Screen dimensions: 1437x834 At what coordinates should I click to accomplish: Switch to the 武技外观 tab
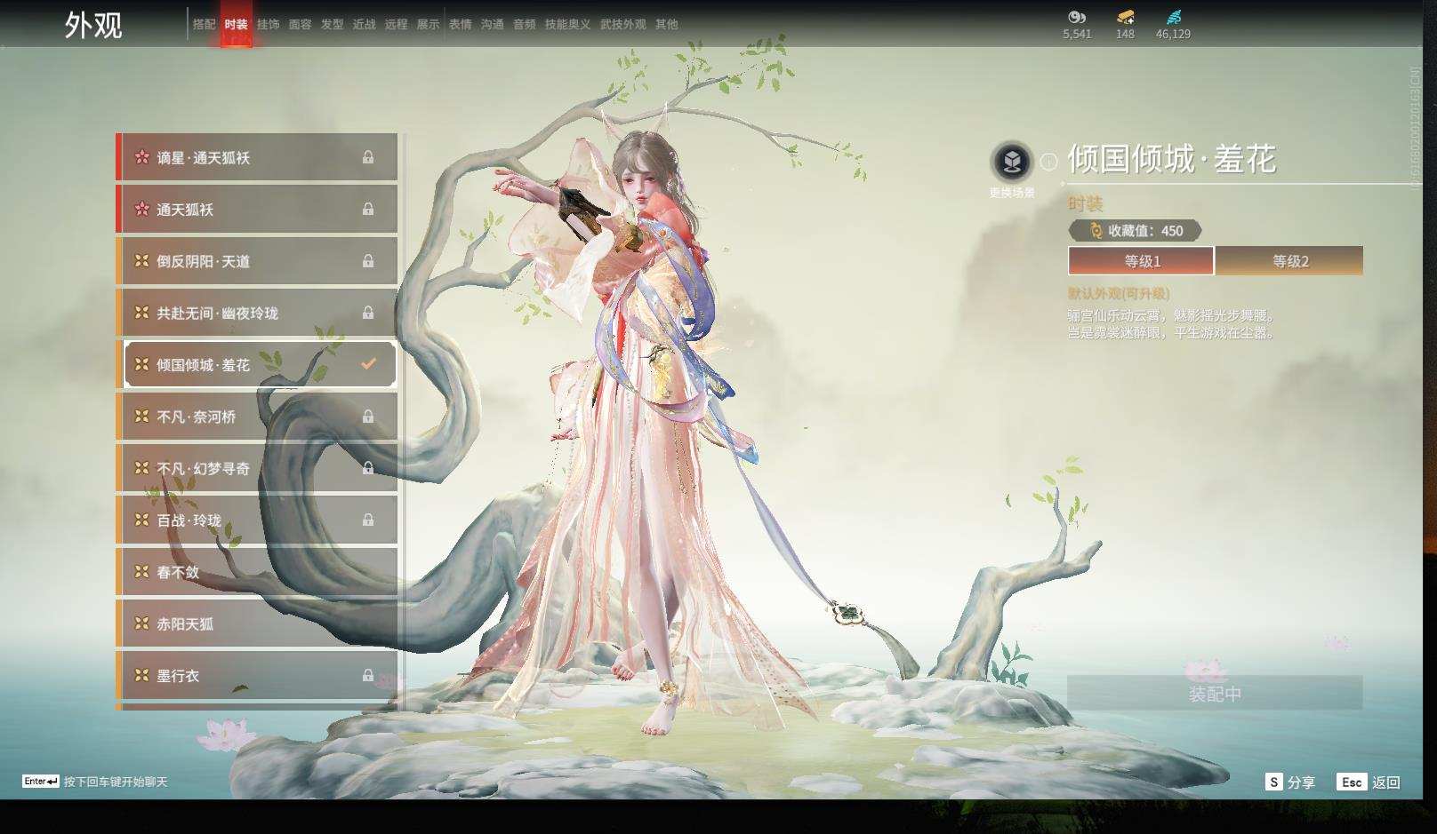[622, 24]
